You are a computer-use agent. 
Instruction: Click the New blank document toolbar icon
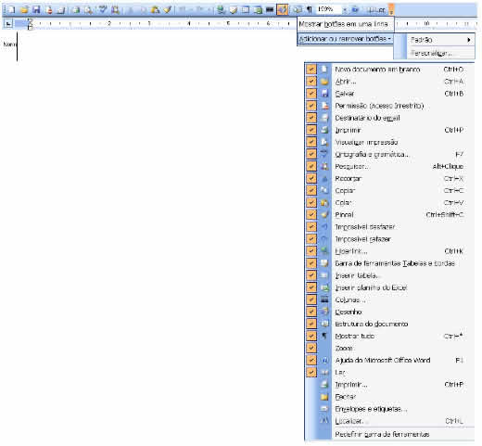tap(11, 9)
